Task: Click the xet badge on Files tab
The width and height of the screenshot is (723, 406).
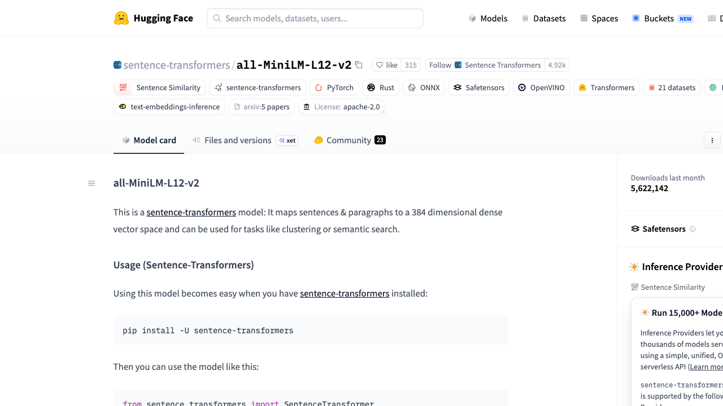Action: pos(287,140)
